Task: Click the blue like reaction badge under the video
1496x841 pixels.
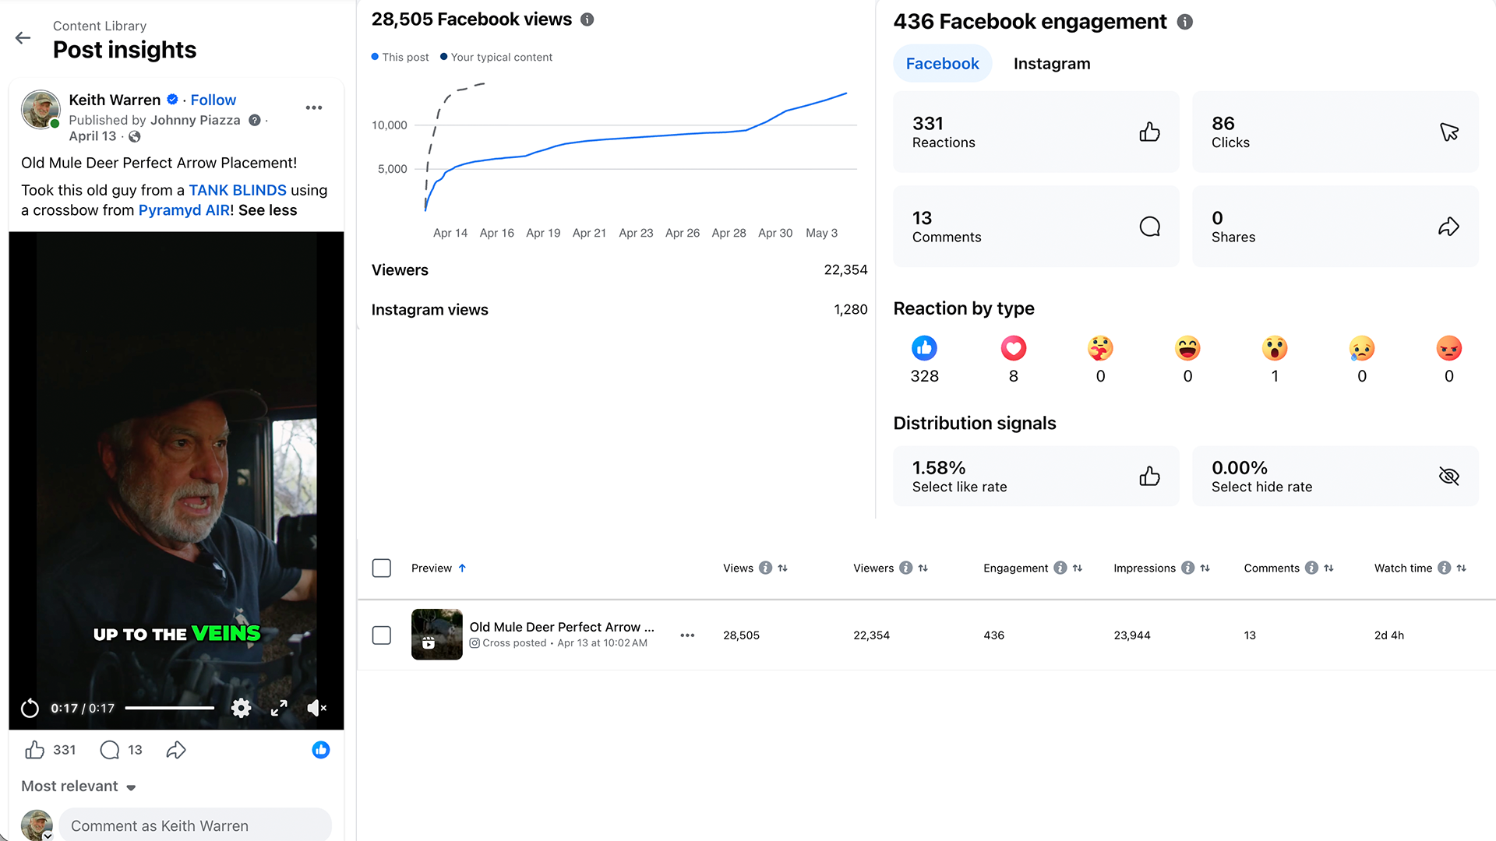Action: 321,750
